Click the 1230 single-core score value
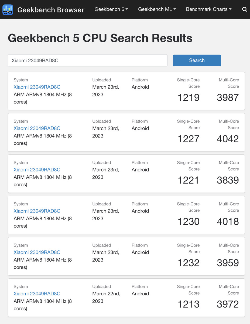250x324 pixels. point(189,221)
